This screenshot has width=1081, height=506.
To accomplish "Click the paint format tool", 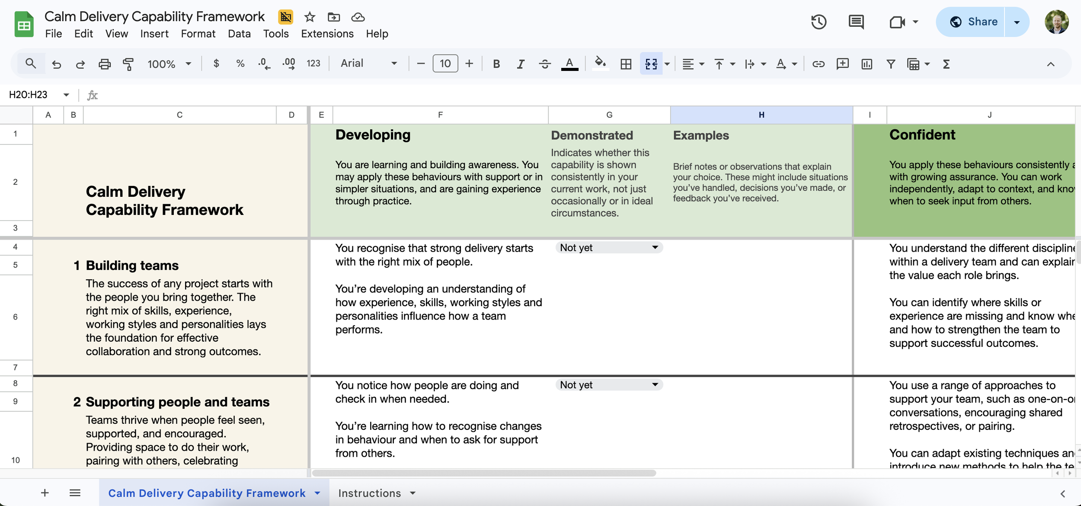I will pos(128,64).
